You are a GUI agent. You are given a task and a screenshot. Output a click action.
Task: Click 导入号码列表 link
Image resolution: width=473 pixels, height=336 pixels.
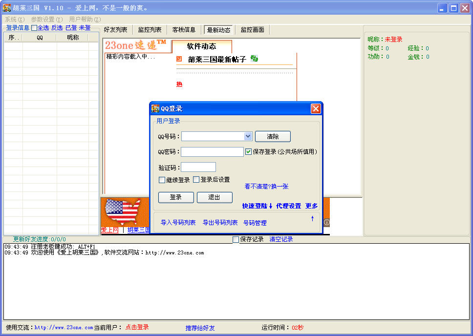pyautogui.click(x=178, y=223)
